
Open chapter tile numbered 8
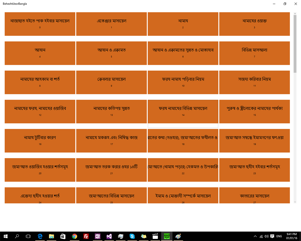click(x=40, y=82)
